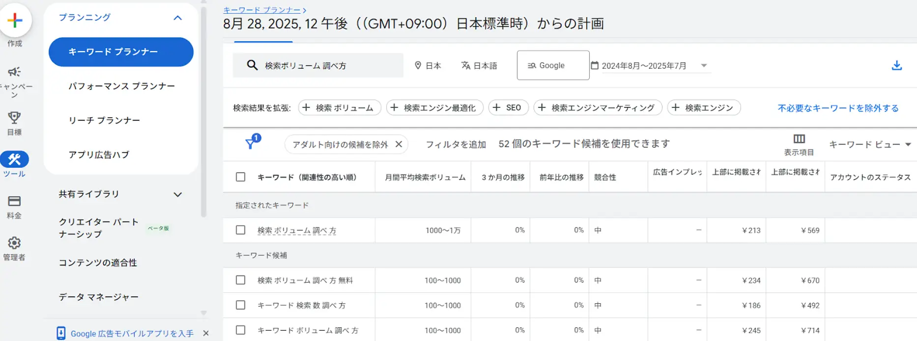Open リーチ プランナー menu item
Image resolution: width=917 pixels, height=341 pixels.
pos(104,120)
